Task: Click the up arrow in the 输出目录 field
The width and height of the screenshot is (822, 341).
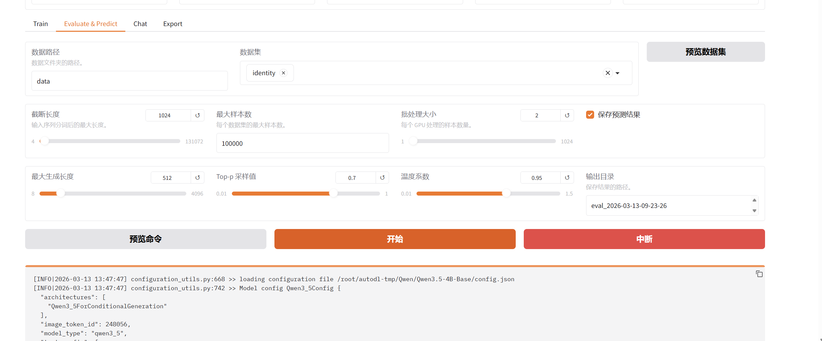Action: (x=754, y=200)
